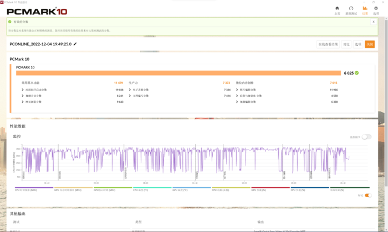This screenshot has width=388, height=232.
Task: Click the PCMARK 10 logo
Action: tap(37, 12)
